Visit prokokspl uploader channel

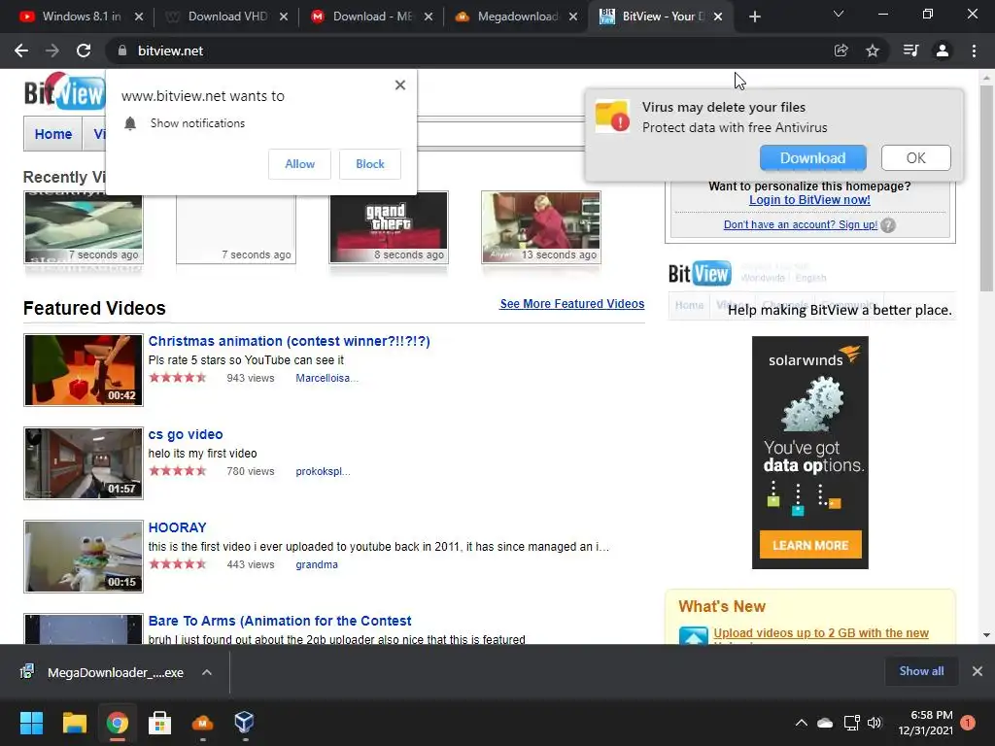coord(323,471)
